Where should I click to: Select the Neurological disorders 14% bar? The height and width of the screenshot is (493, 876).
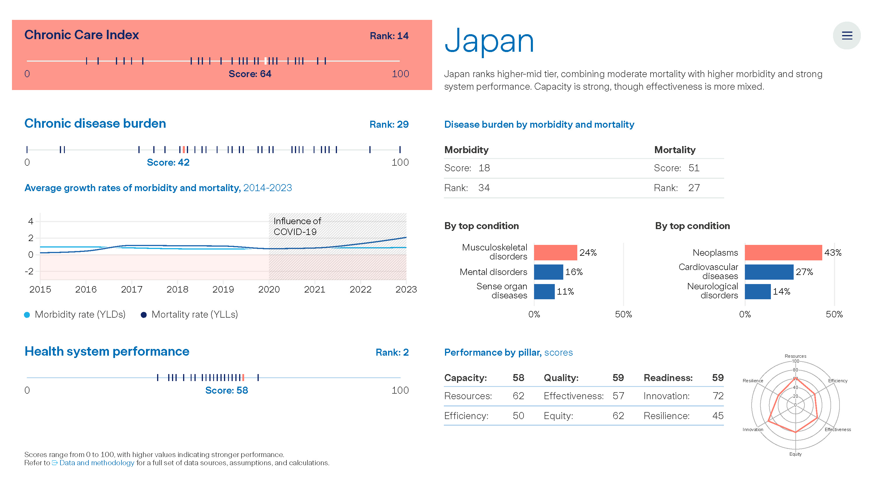click(x=758, y=292)
